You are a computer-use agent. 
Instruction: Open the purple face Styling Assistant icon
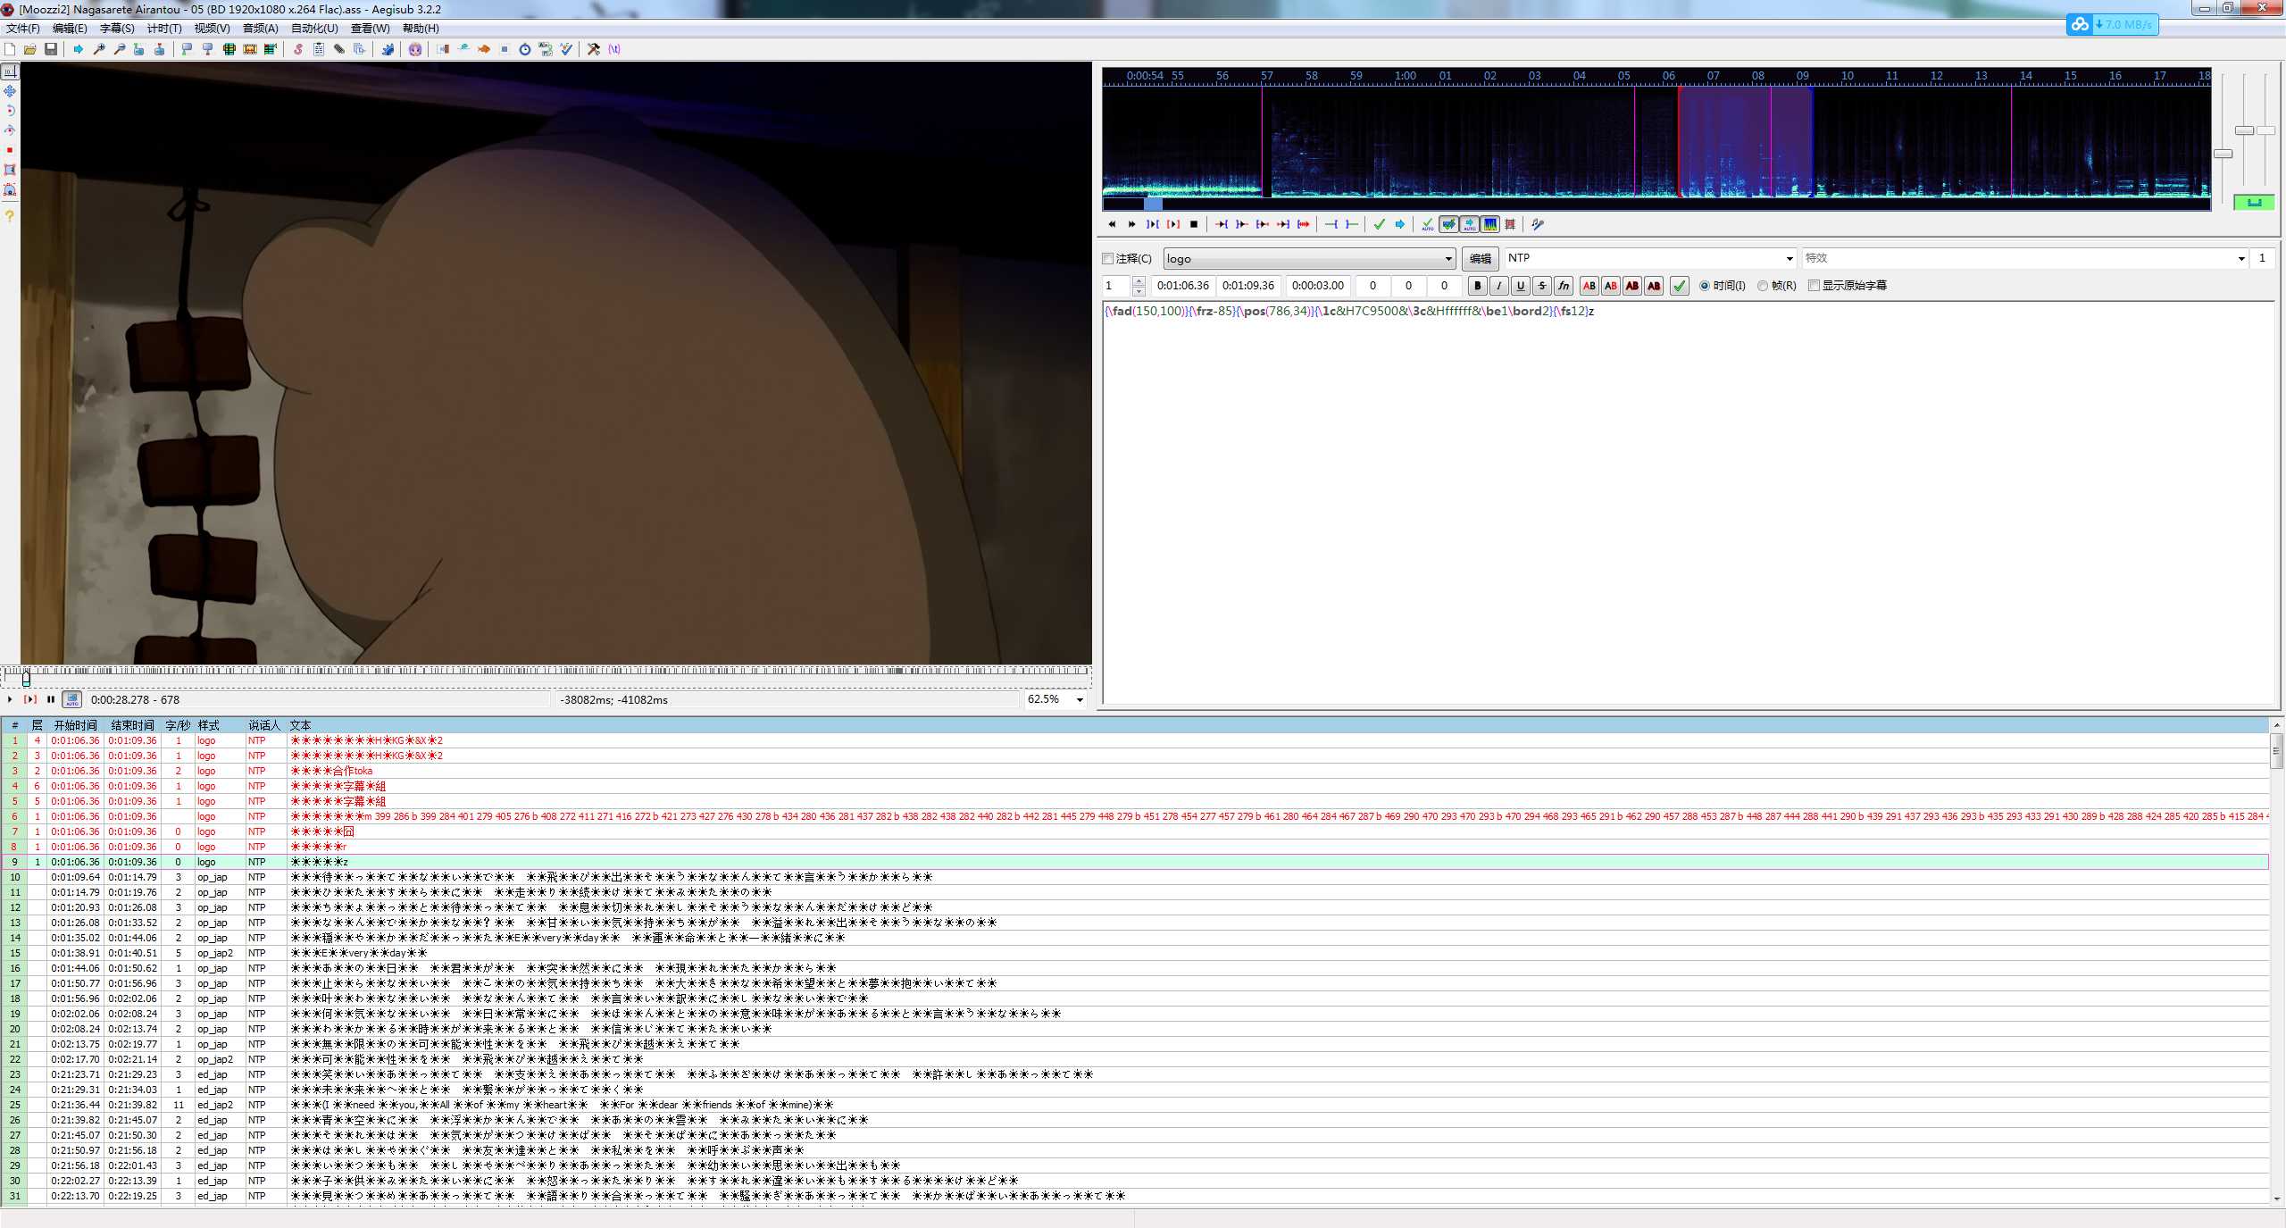click(414, 49)
